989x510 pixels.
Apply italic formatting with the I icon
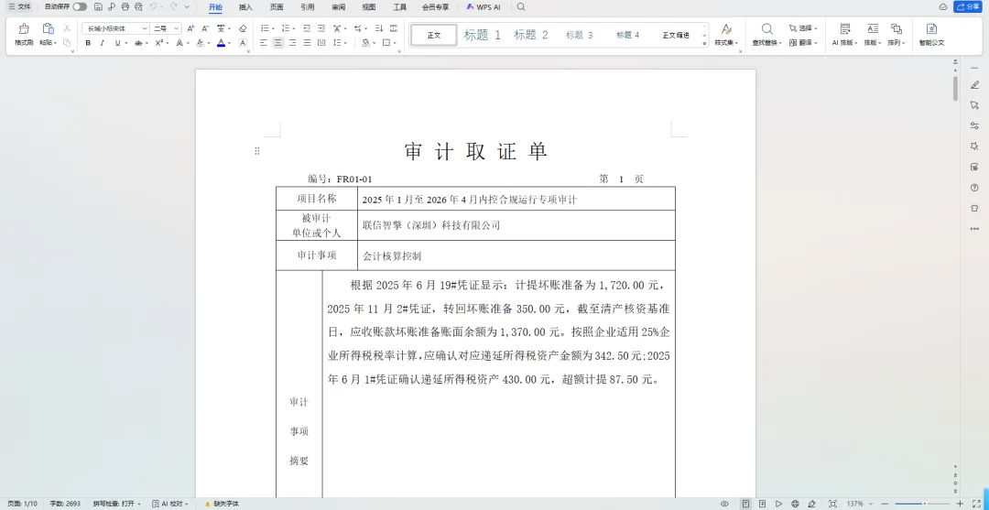(103, 43)
